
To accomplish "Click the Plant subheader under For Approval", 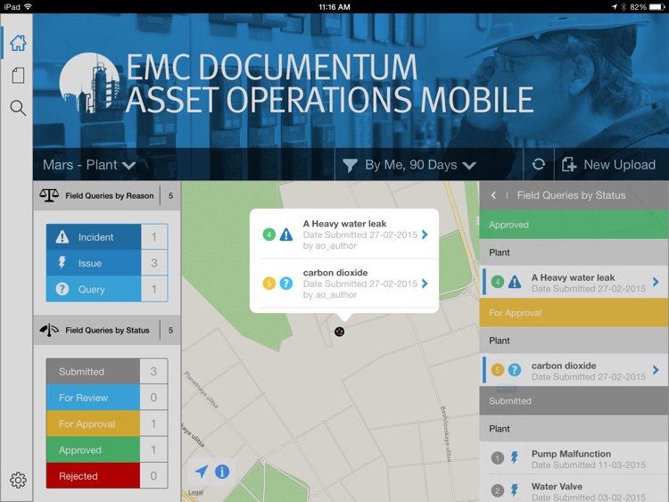I will (574, 341).
